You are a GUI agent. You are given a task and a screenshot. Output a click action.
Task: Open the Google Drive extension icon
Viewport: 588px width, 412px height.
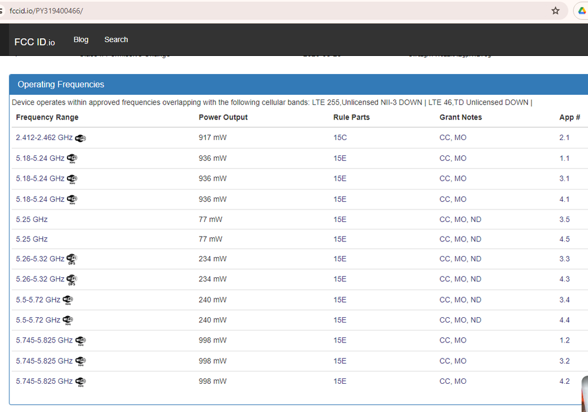pos(580,11)
